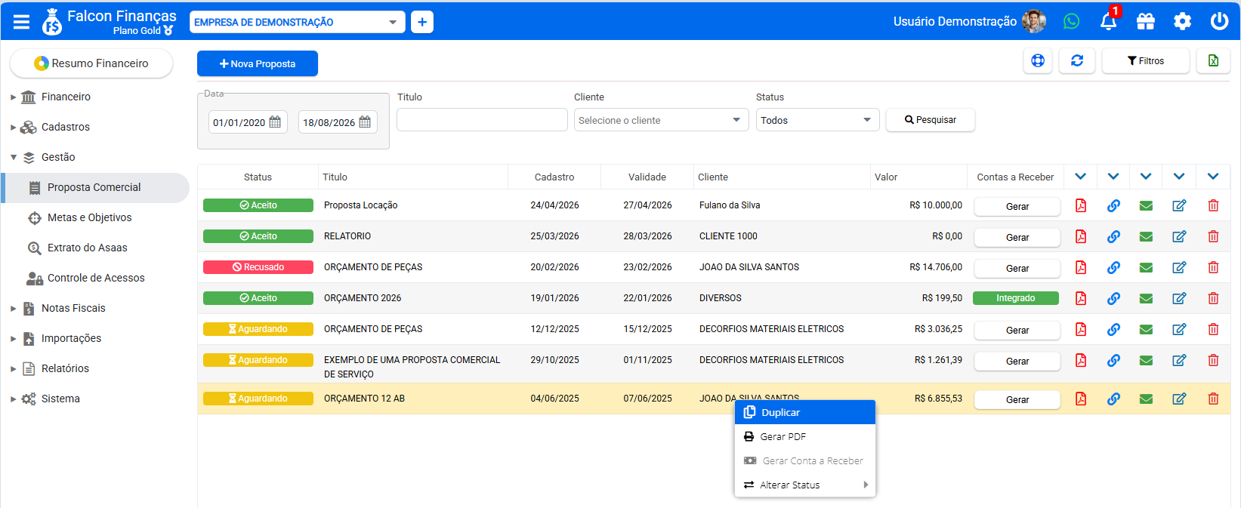1241x508 pixels.
Task: Open the company selector dropdown
Action: point(297,23)
